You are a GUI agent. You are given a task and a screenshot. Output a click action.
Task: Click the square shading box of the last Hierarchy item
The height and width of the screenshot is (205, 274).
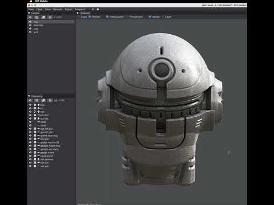(35, 166)
